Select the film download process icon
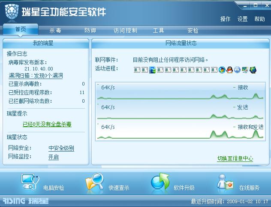The width and height of the screenshot is (271, 207). coord(153,70)
